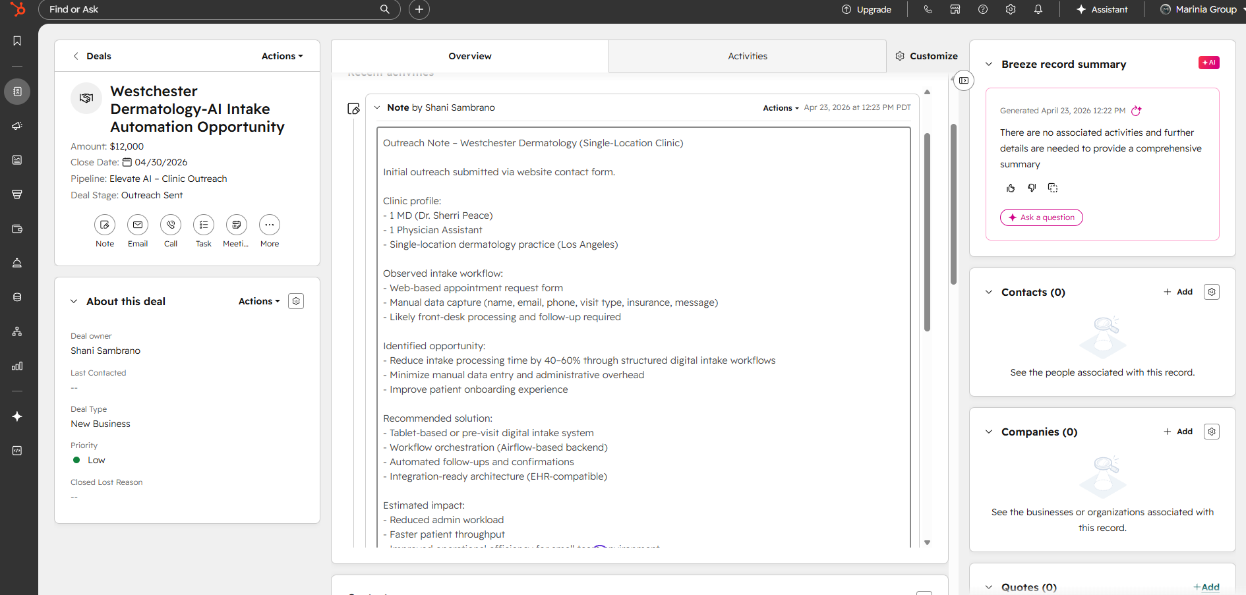1246x595 pixels.
Task: Add a company with Add button
Action: 1178,432
